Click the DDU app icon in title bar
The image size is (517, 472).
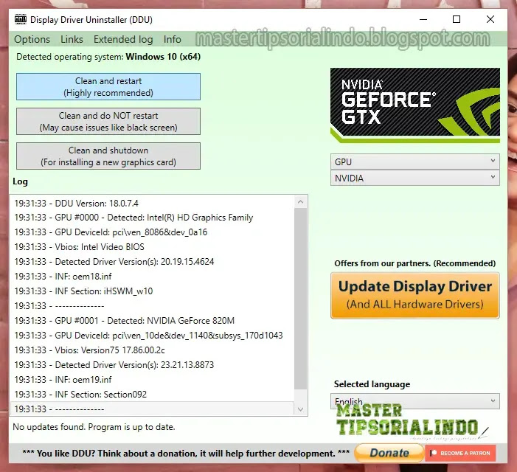point(21,19)
